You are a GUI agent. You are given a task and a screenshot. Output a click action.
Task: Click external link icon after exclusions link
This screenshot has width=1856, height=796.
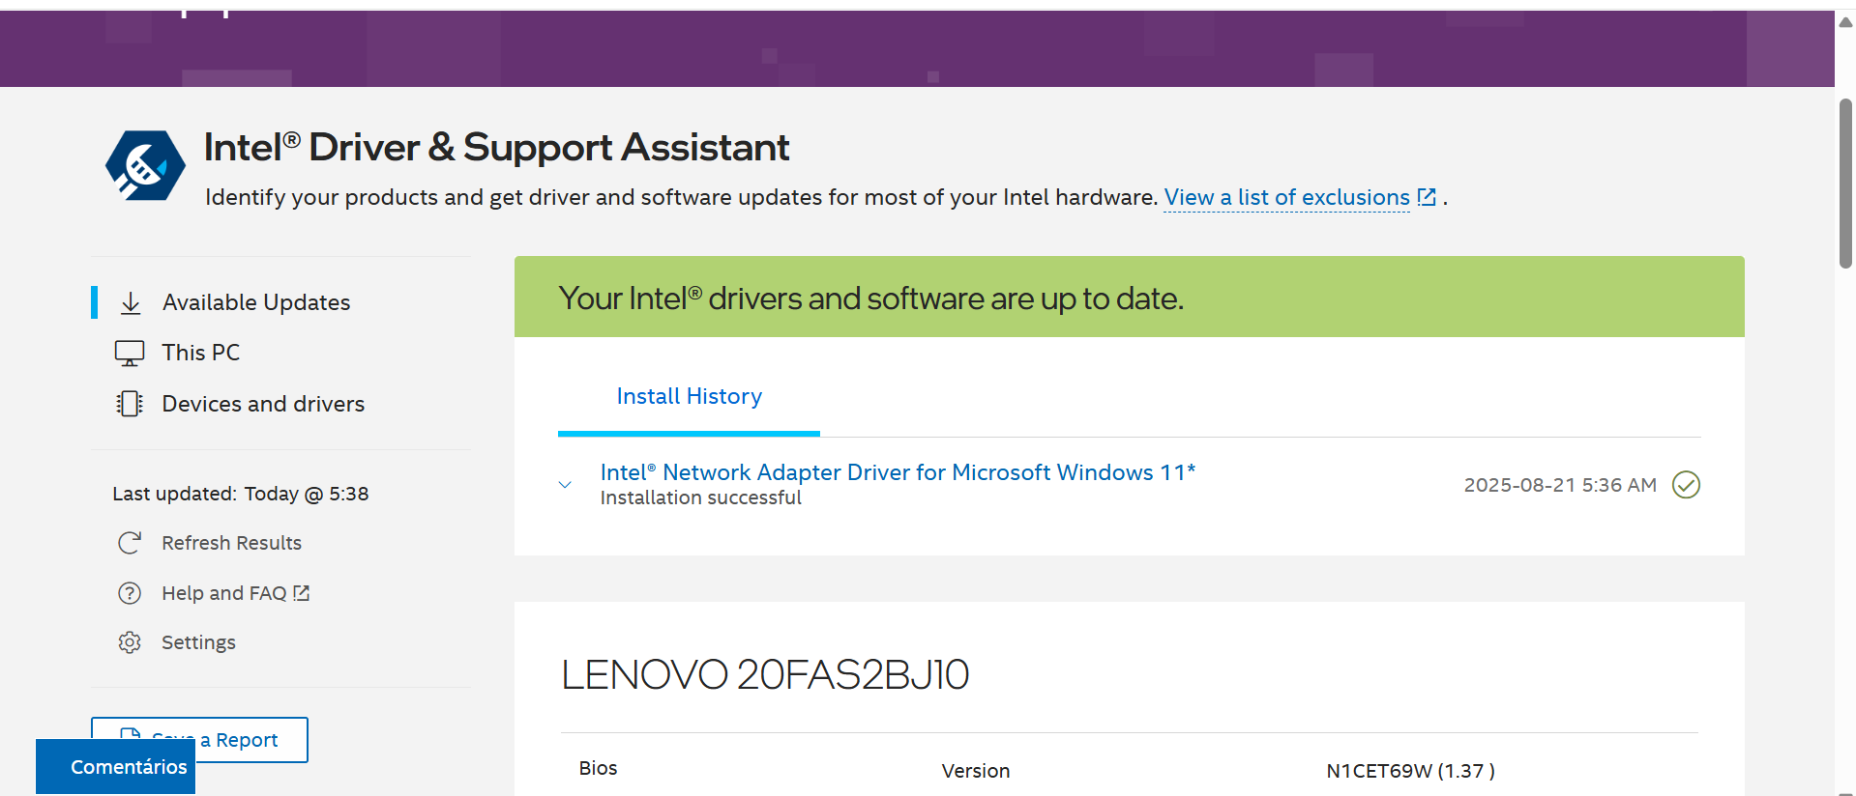[1427, 197]
